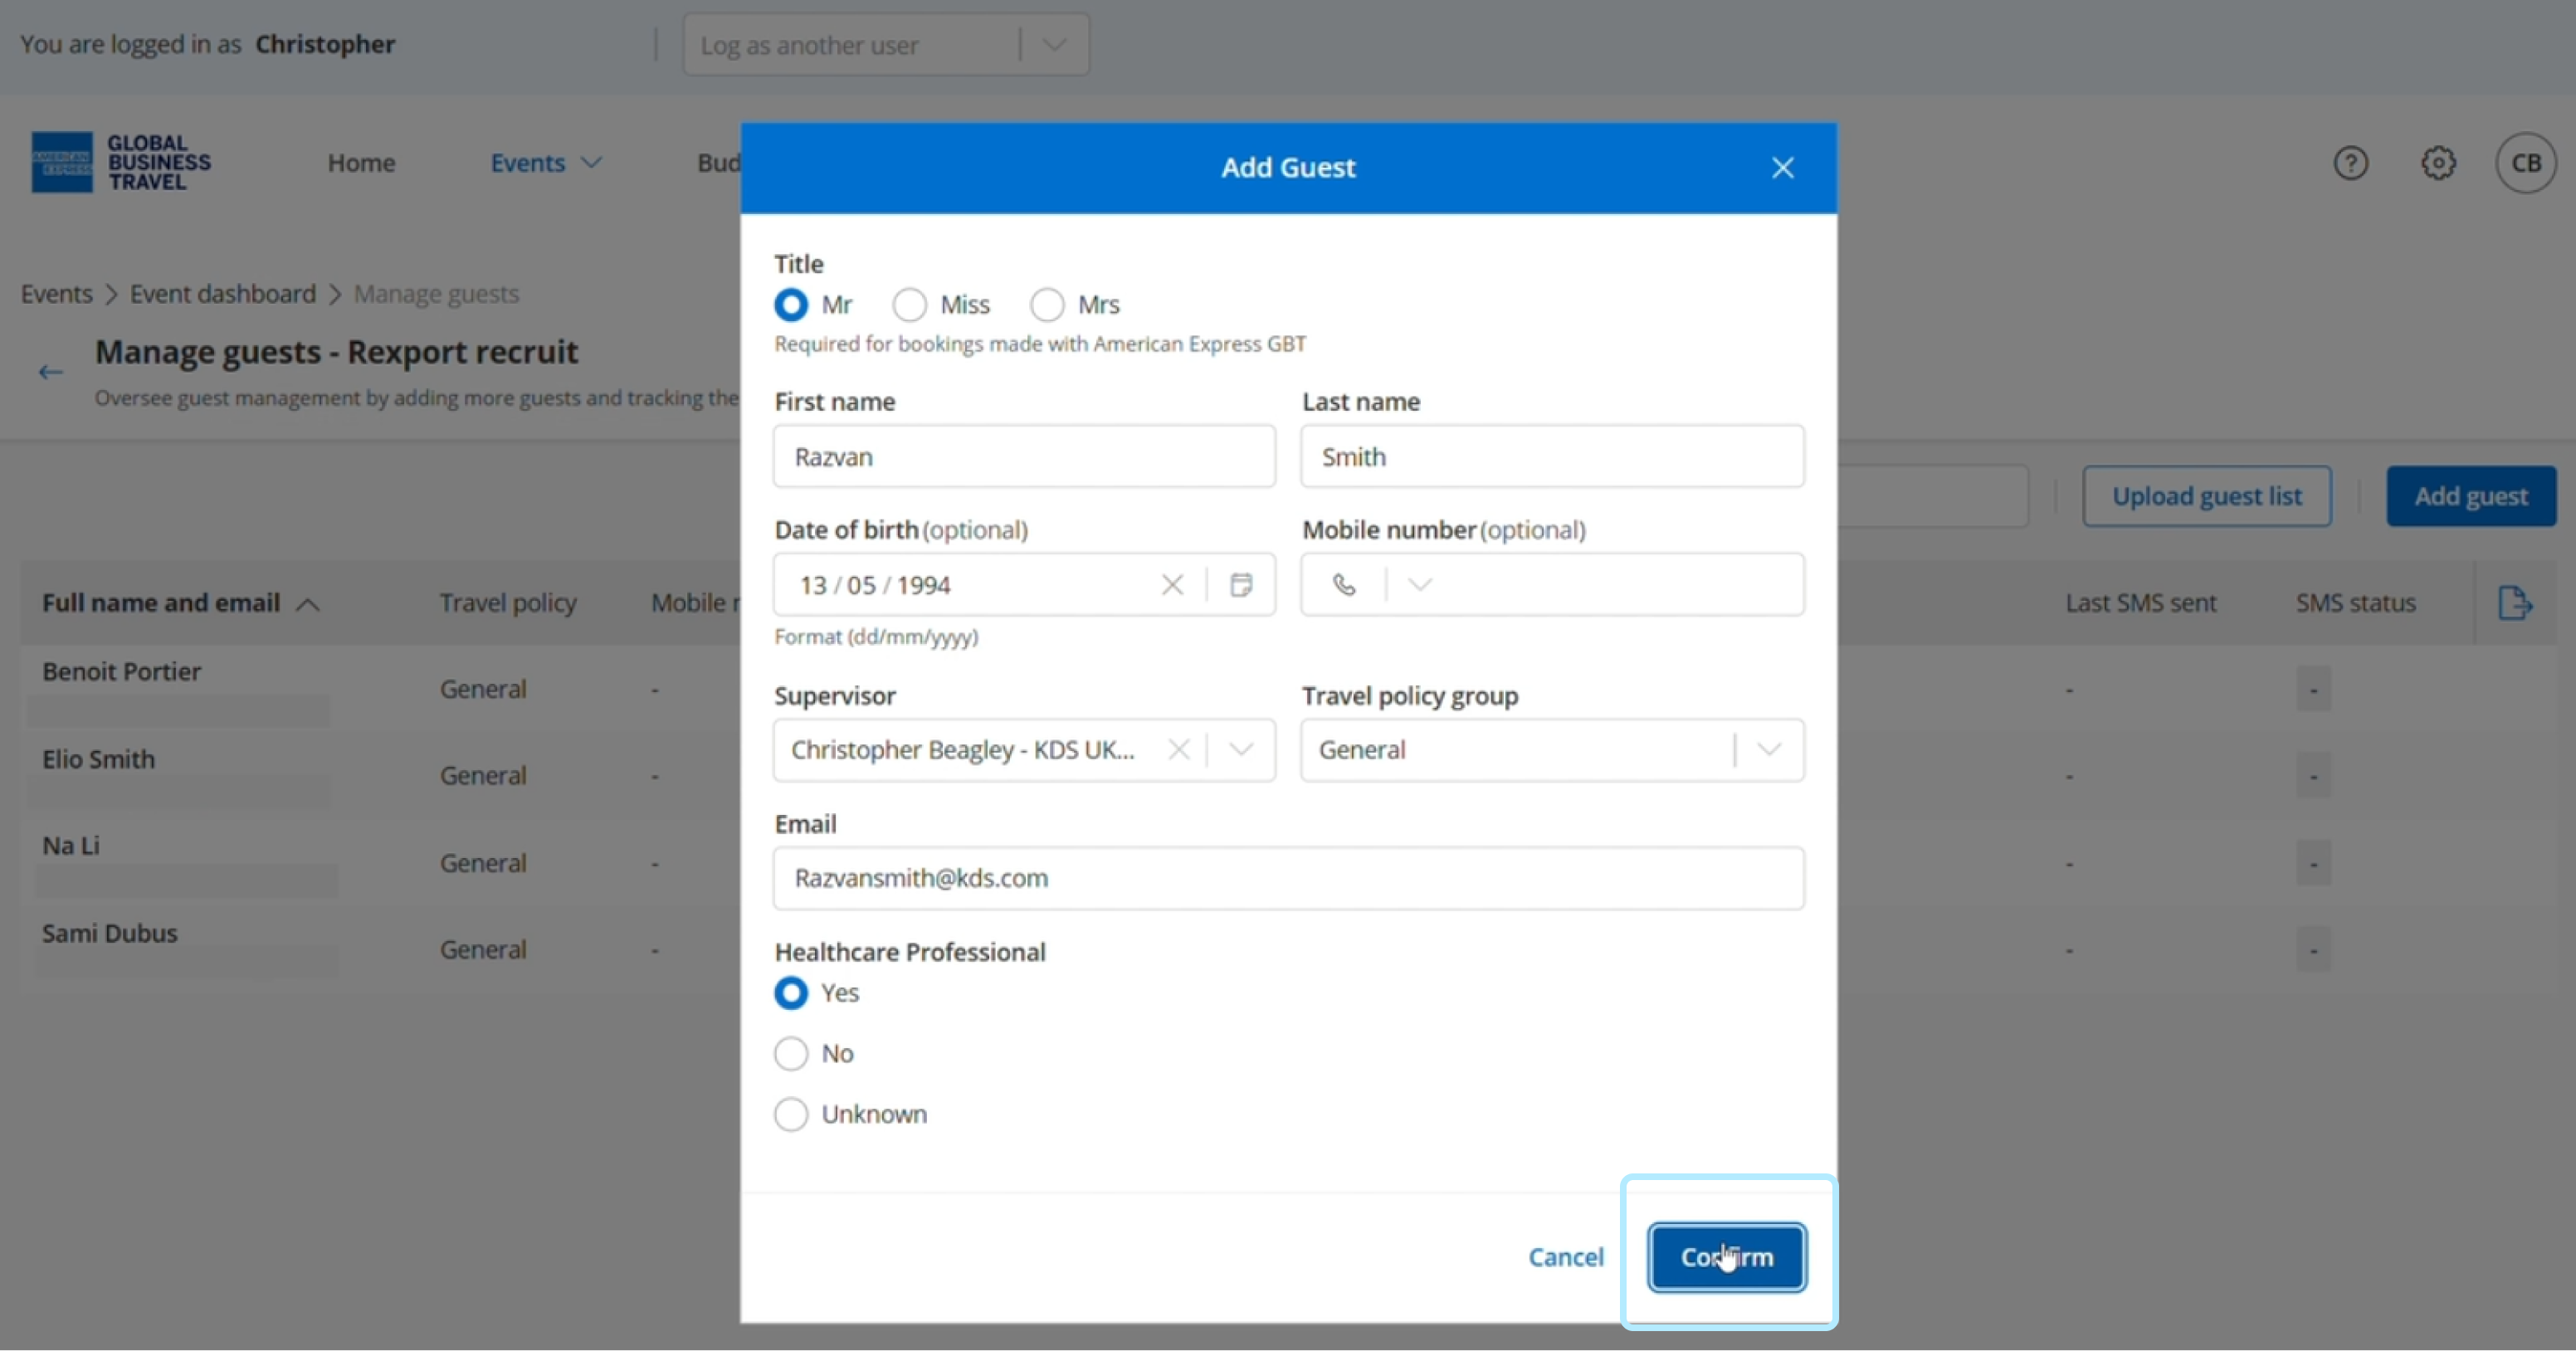This screenshot has height=1351, width=2576.
Task: Click the Email input field
Action: point(1288,878)
